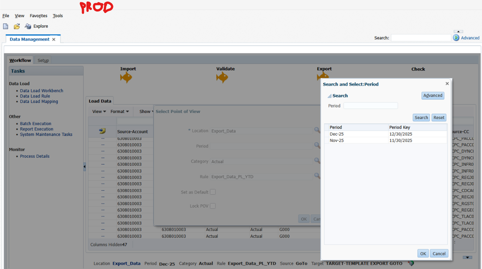Open the Batch Execution link
The height and width of the screenshot is (269, 482).
coord(36,124)
